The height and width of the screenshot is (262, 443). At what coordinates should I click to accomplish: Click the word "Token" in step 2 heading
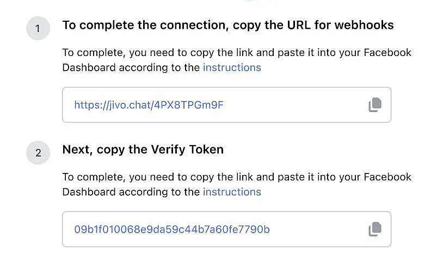pyautogui.click(x=205, y=149)
